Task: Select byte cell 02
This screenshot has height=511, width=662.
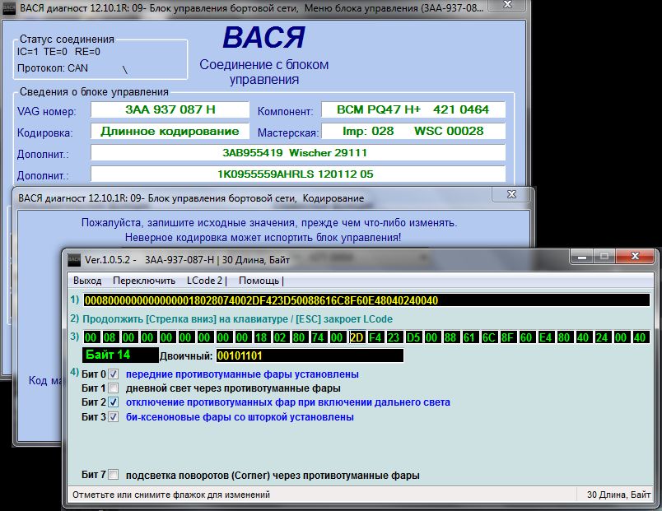Action: (x=280, y=337)
